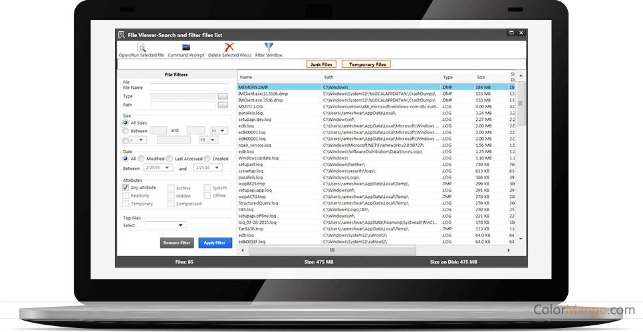Uncheck the Any attribute checkbox
The height and width of the screenshot is (332, 643).
click(x=126, y=188)
